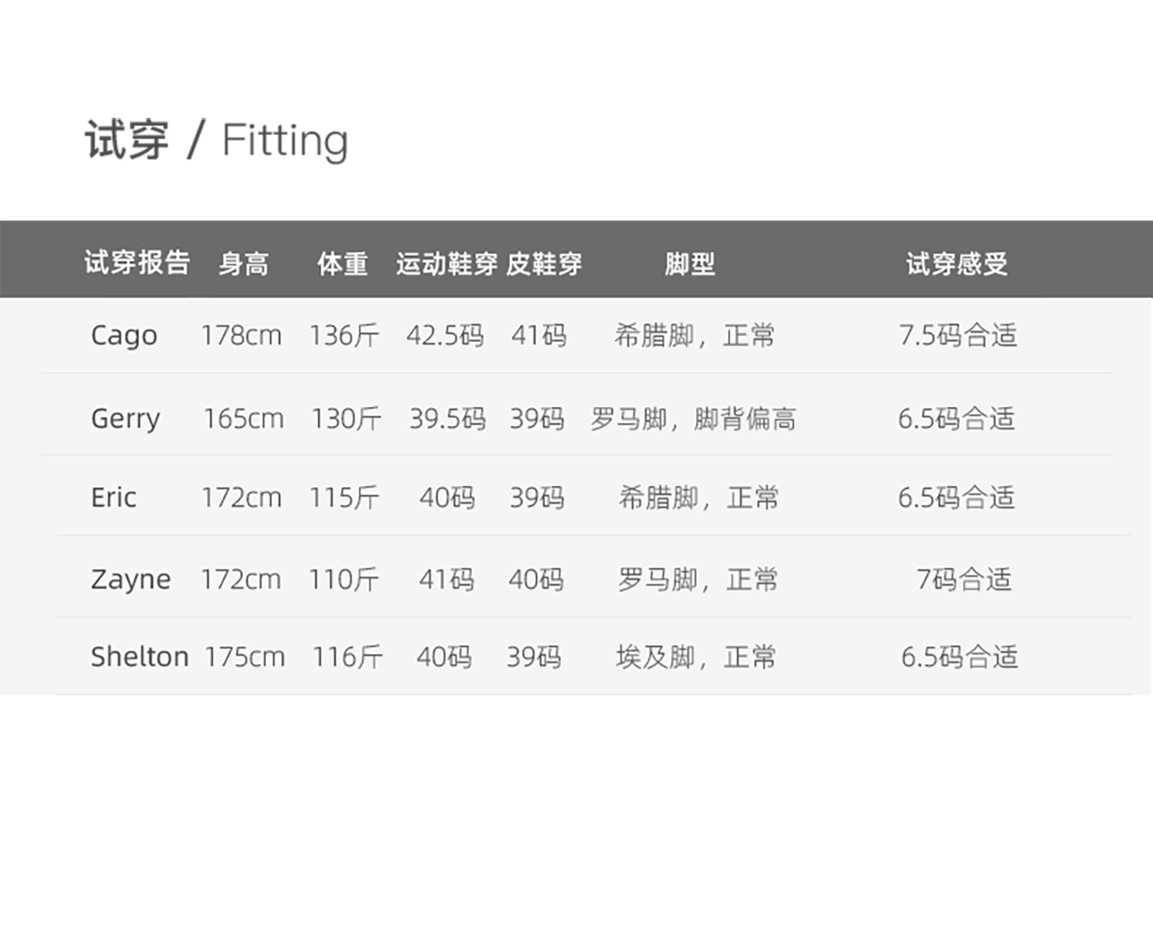Select the 埃及脚，正常 foot type cell
1153x931 pixels.
tap(696, 657)
